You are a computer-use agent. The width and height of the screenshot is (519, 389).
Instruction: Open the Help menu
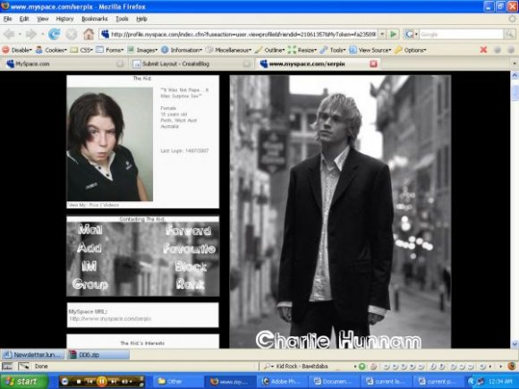[x=141, y=19]
